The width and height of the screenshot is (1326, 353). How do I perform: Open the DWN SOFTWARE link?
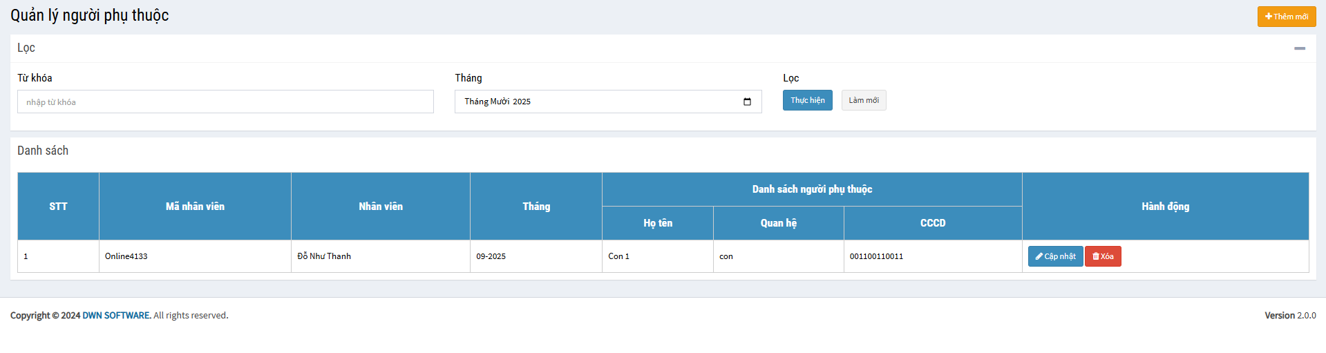coord(116,315)
